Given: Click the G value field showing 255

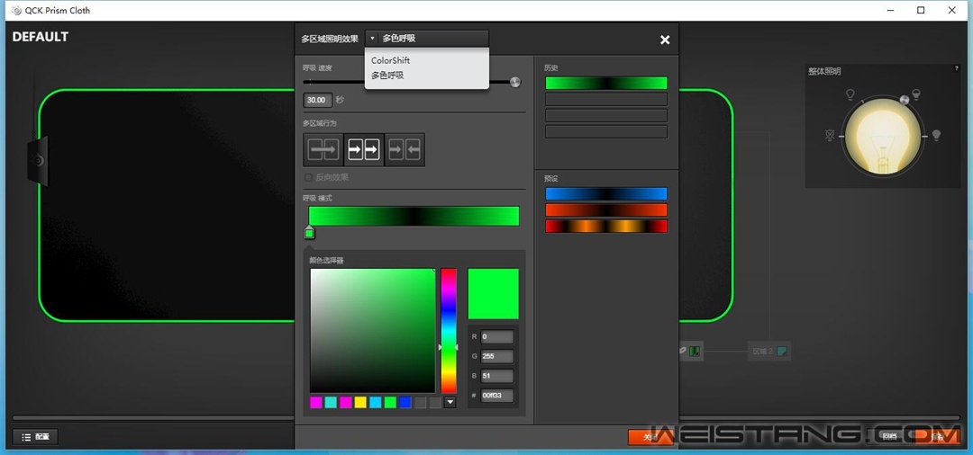Looking at the screenshot, I should 497,357.
